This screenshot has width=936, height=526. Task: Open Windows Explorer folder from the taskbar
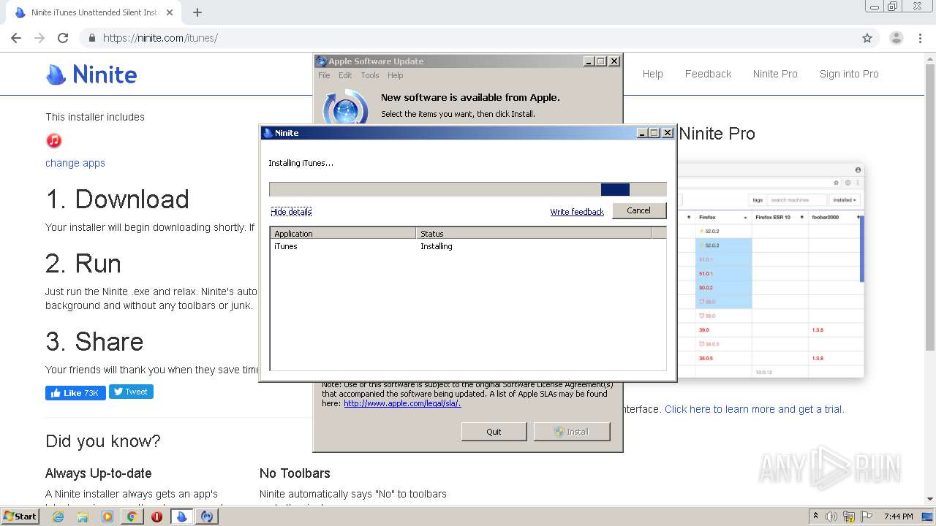pyautogui.click(x=83, y=517)
